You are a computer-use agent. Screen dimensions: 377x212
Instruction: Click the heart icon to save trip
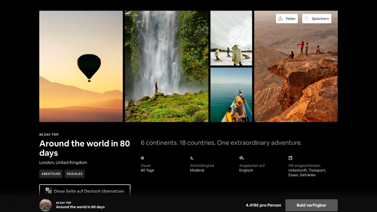(x=306, y=19)
